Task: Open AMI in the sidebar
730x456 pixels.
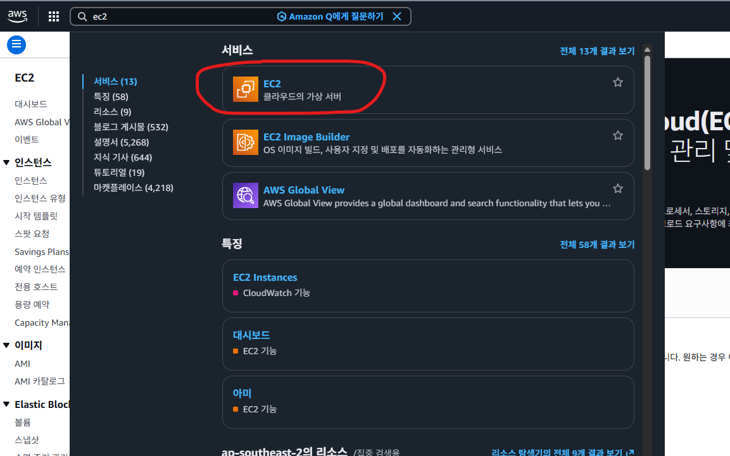Action: click(x=22, y=364)
